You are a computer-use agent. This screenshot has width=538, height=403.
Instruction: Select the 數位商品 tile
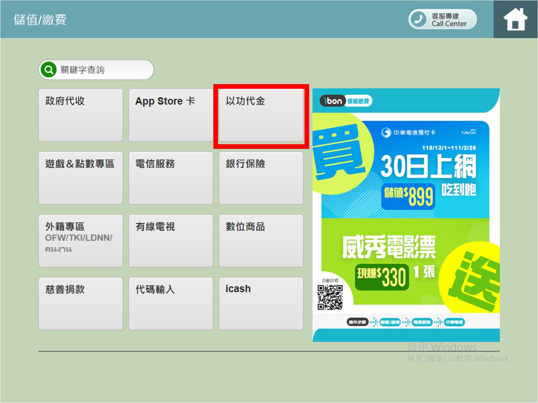click(261, 241)
